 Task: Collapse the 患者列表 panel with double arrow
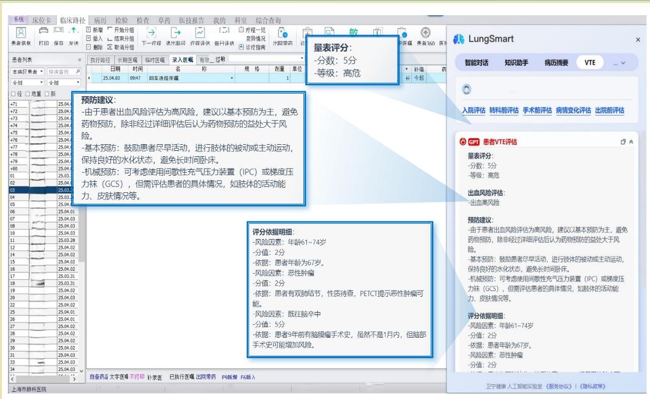pyautogui.click(x=78, y=60)
